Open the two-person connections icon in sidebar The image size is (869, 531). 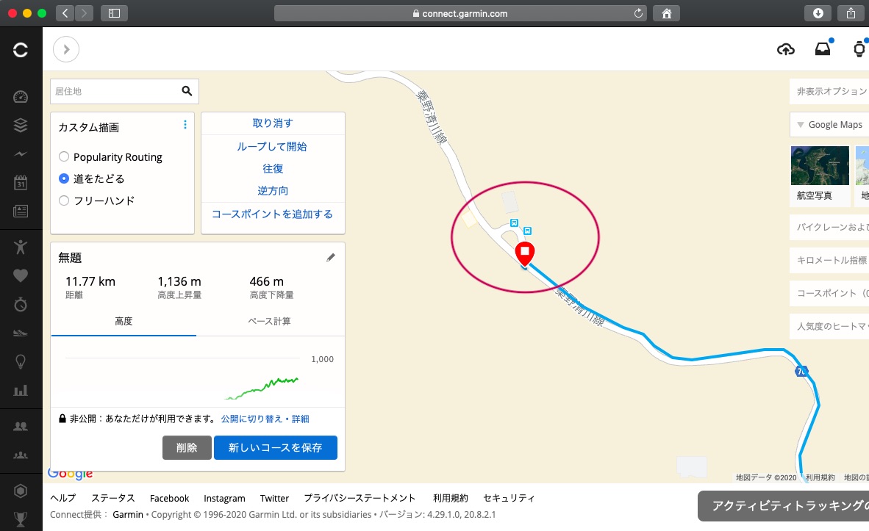click(x=21, y=427)
